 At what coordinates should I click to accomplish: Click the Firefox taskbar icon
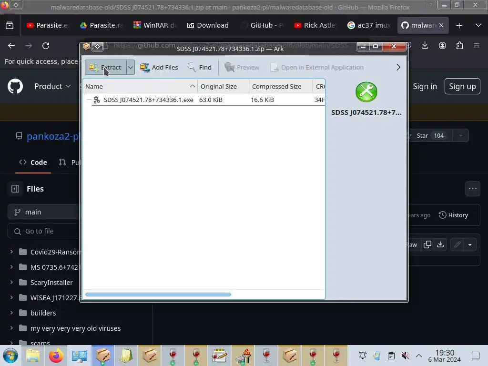56,356
